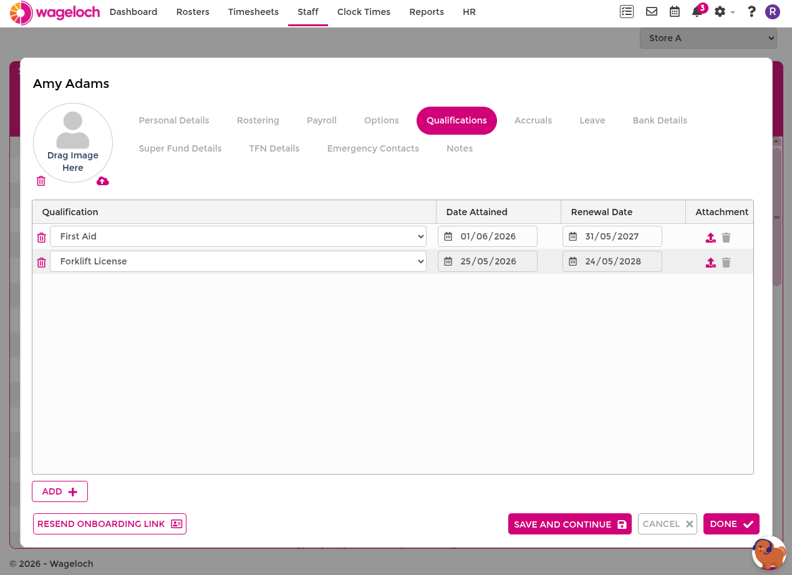
Task: Open the Forklift License qualification dropdown
Action: [x=238, y=261]
